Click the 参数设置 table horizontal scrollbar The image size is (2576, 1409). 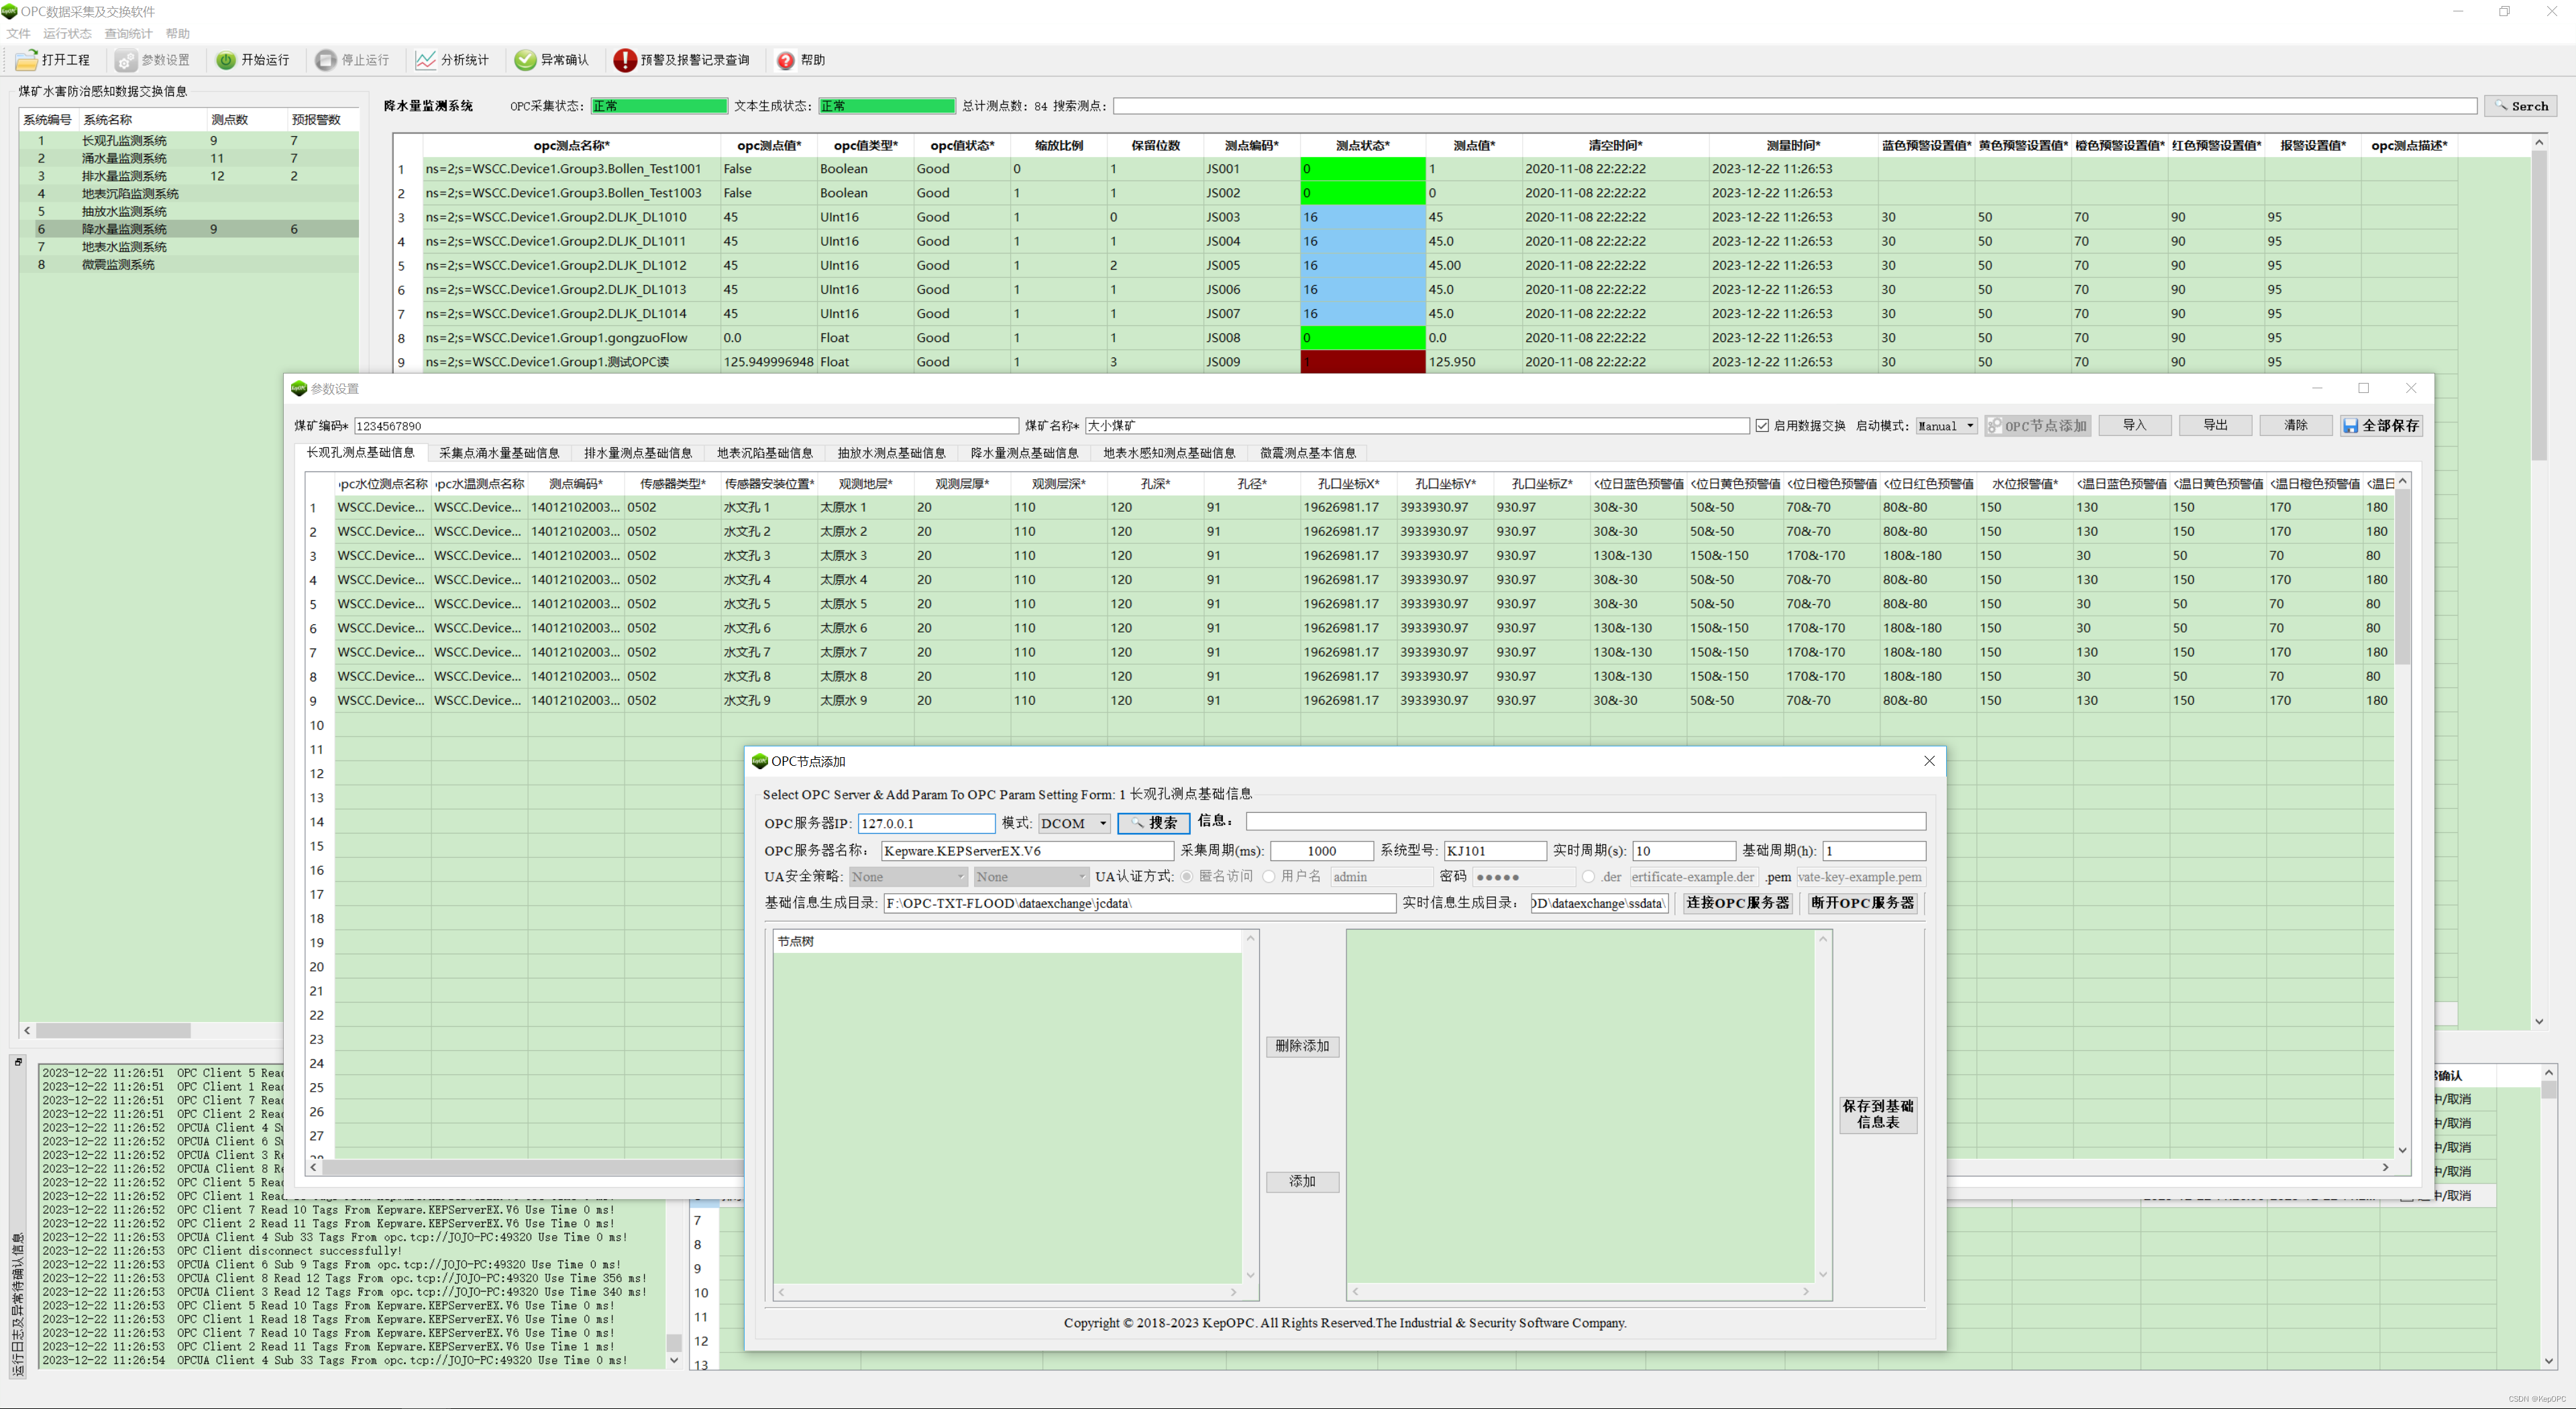[1350, 1167]
